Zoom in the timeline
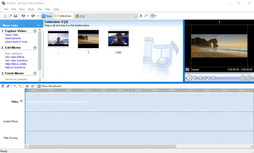This screenshot has width=254, height=153. pos(15,86)
